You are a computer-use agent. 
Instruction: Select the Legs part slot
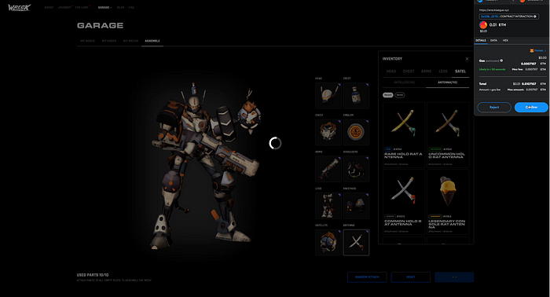pos(328,206)
